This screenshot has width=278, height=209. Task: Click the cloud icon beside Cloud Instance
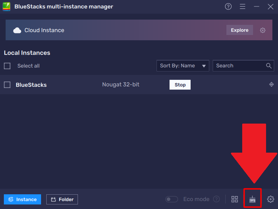click(x=17, y=30)
